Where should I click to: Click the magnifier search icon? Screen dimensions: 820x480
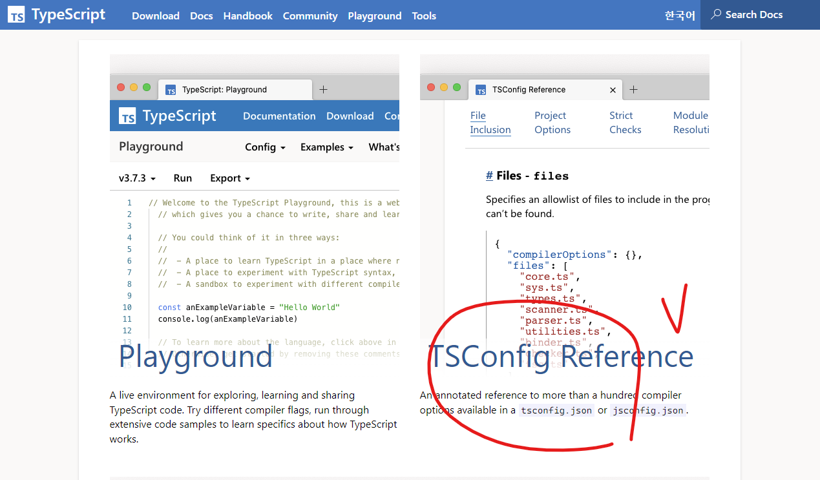coord(716,14)
